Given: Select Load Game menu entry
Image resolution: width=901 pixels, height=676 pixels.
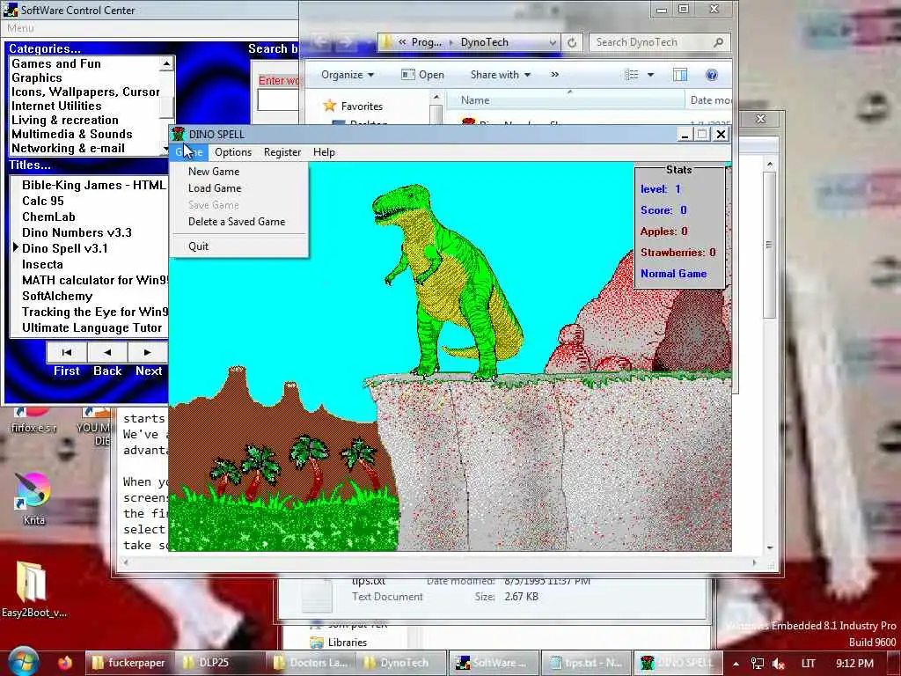Looking at the screenshot, I should (x=215, y=188).
